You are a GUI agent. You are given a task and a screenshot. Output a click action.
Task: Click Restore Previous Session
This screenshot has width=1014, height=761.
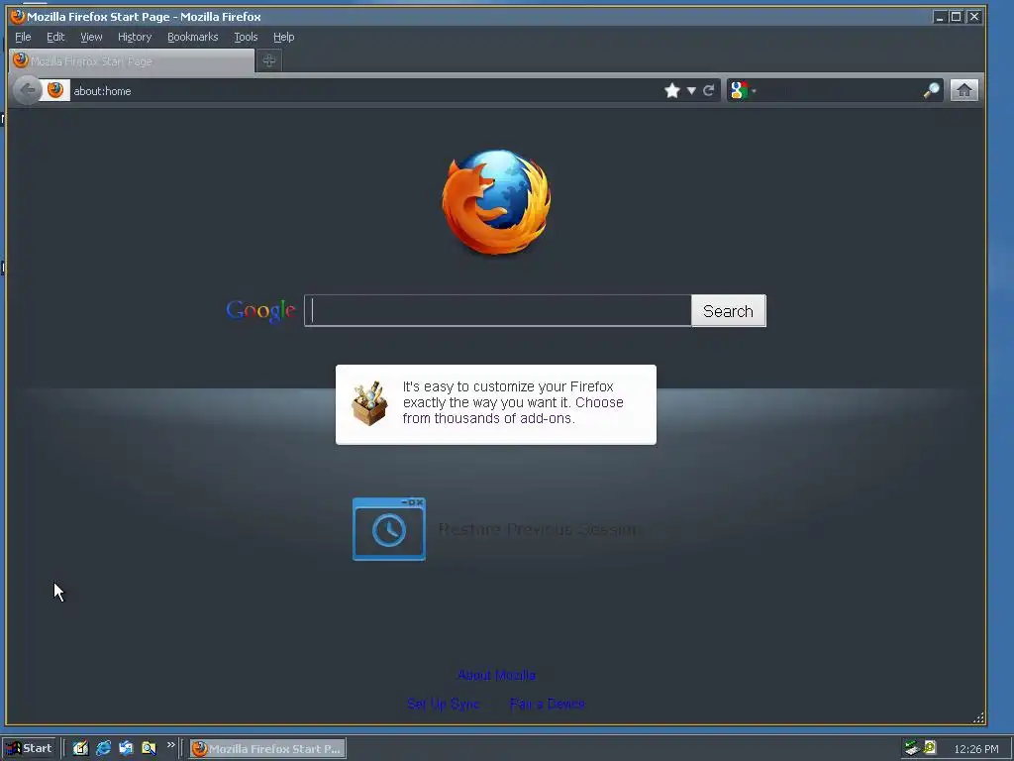539,529
